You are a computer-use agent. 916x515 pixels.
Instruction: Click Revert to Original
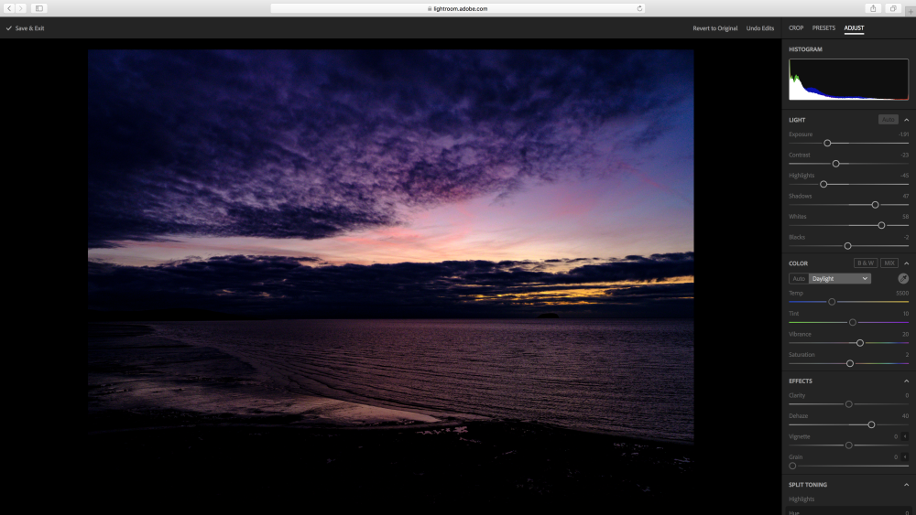point(715,28)
